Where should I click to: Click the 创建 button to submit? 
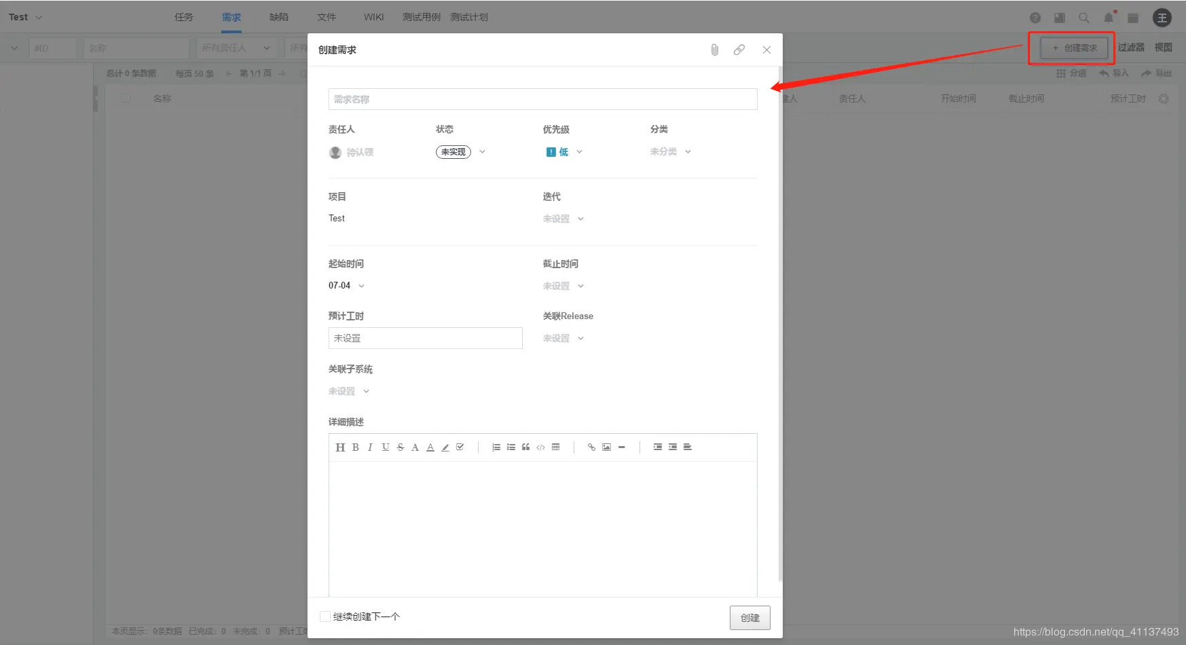[x=749, y=618]
